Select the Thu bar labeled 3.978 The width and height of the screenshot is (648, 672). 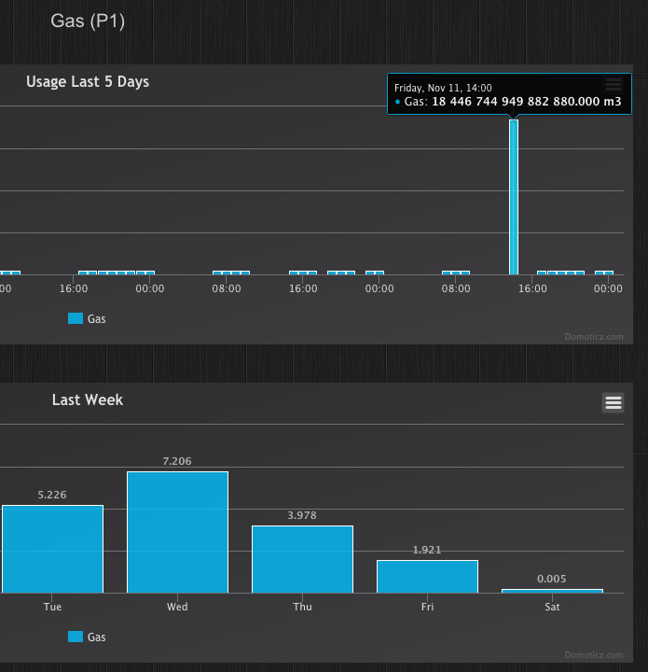303,559
